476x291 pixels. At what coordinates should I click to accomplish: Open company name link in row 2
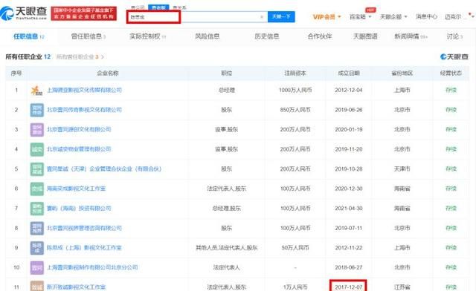[84, 110]
